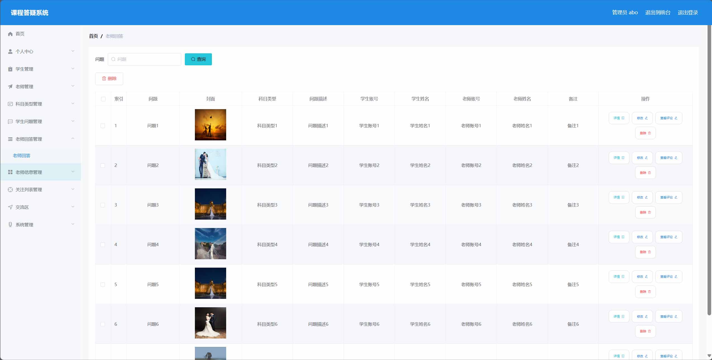The width and height of the screenshot is (712, 360).
Task: Check the checkbox for row 问题6
Action: (x=103, y=324)
